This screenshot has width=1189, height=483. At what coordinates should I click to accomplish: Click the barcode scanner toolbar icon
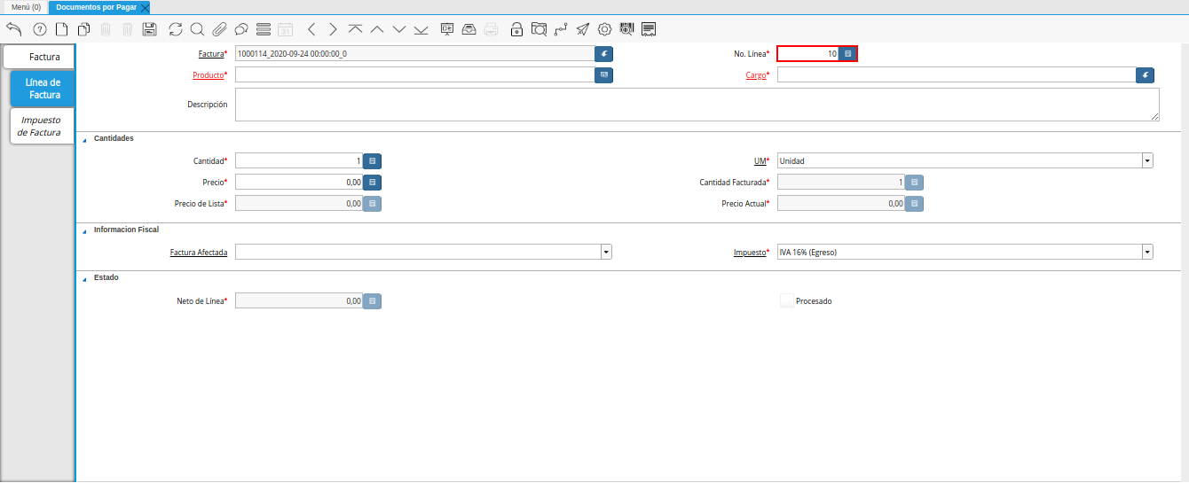coord(626,28)
